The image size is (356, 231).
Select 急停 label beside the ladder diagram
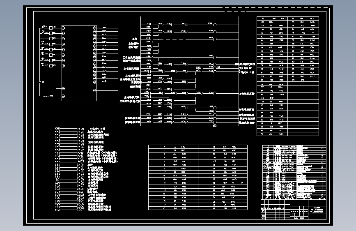click(135, 39)
